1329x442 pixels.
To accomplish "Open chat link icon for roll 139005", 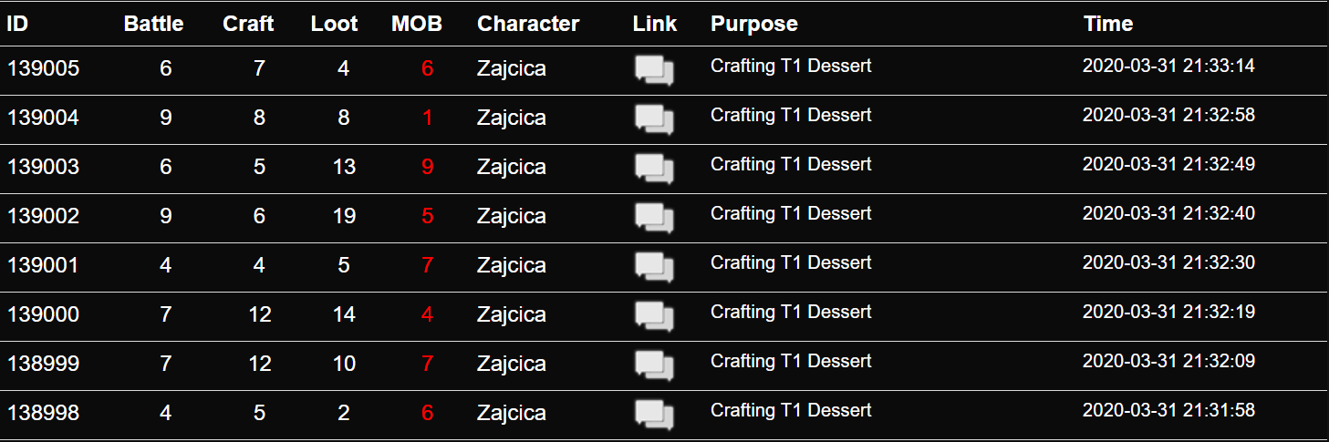I will point(654,70).
